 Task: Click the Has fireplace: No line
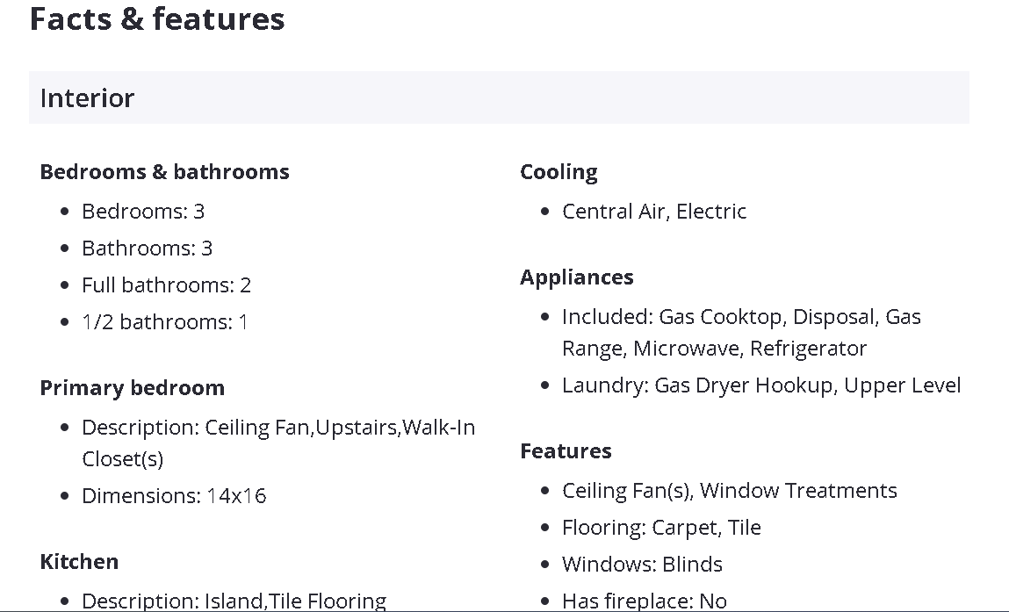(644, 601)
